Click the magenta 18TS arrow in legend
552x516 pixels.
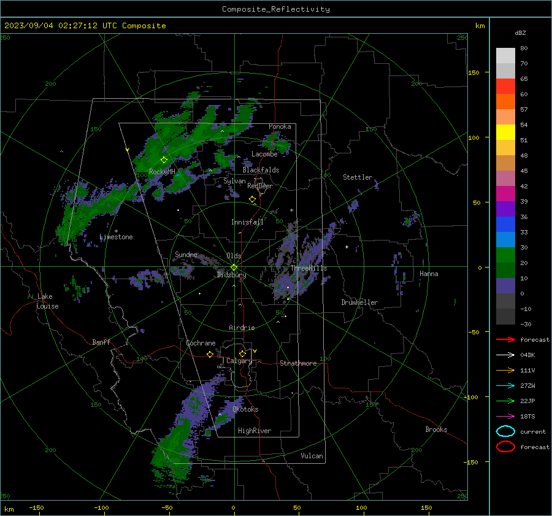pos(505,417)
